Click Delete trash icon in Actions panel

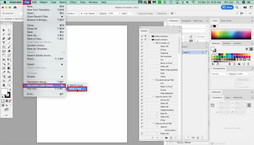click(176, 138)
